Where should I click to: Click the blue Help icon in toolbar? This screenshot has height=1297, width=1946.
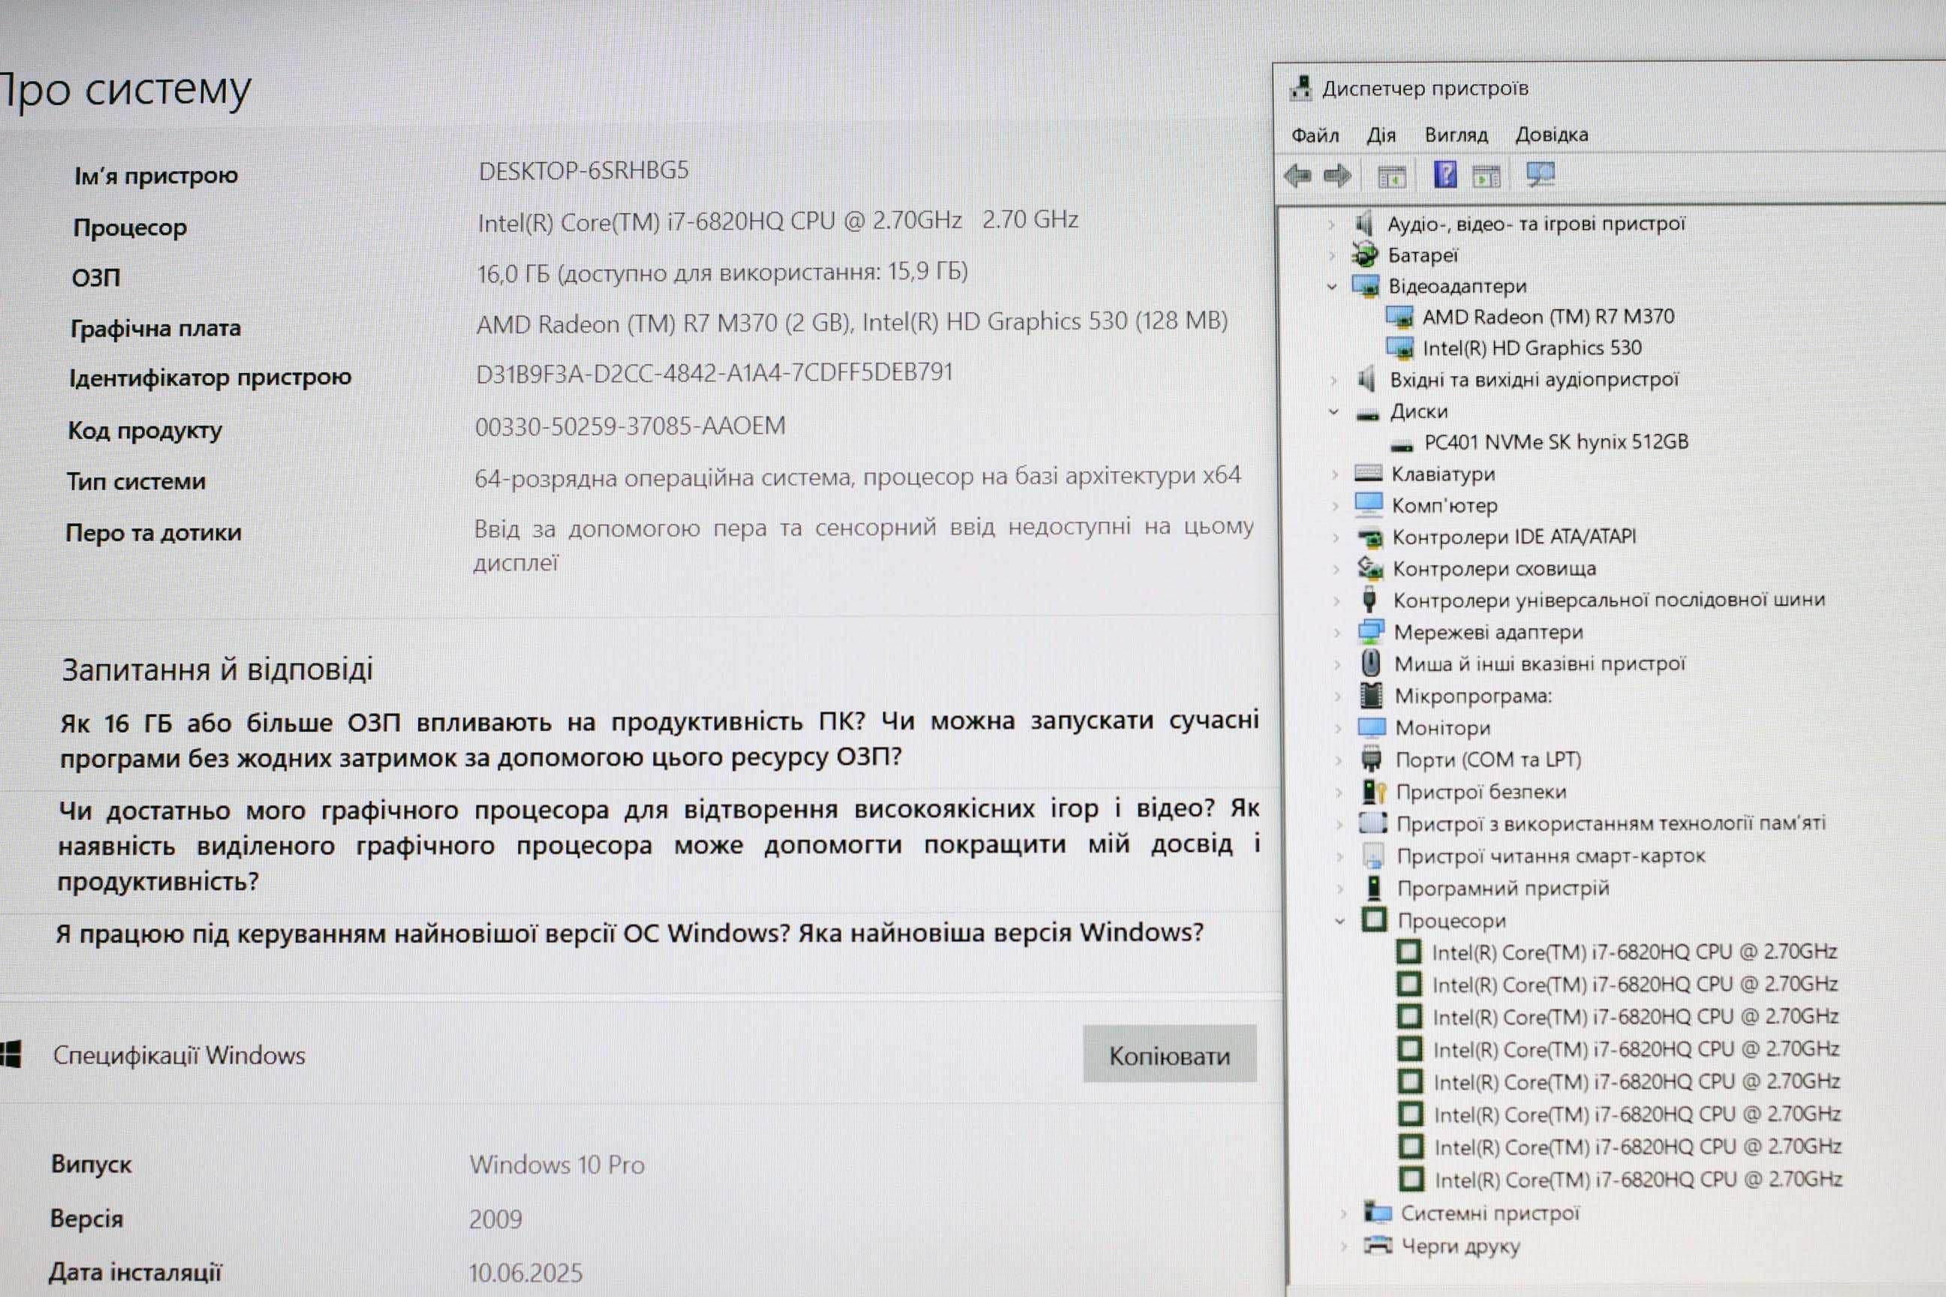[1444, 175]
